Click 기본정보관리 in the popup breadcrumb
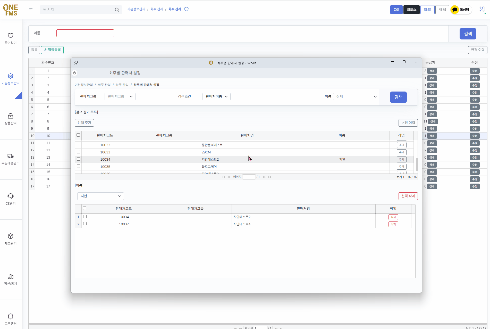Viewport: 490px width, 329px height. pyautogui.click(x=84, y=85)
